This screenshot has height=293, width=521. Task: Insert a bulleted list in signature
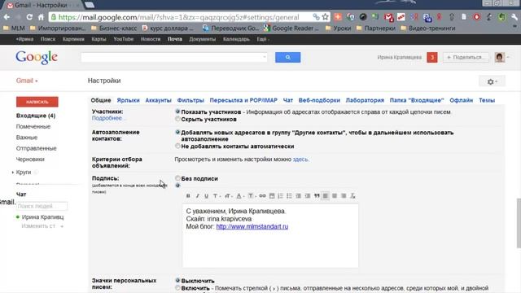click(290, 196)
